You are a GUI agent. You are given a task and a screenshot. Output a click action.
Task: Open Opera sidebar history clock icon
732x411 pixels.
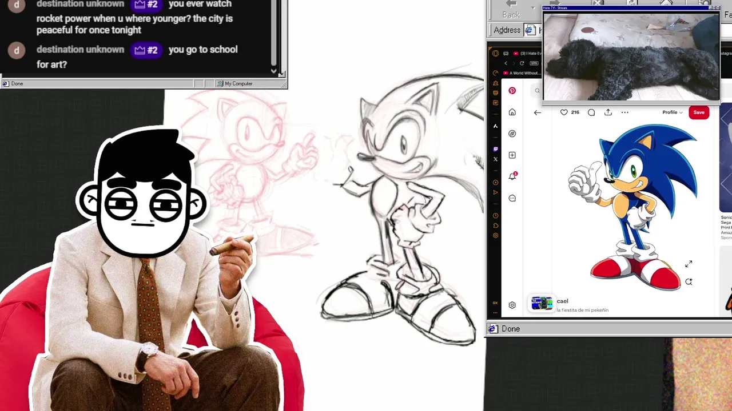click(495, 216)
